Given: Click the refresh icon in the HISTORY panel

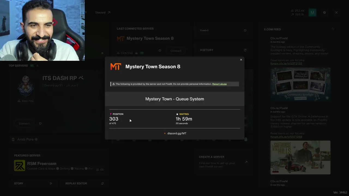Looking at the screenshot, I should click(x=245, y=50).
